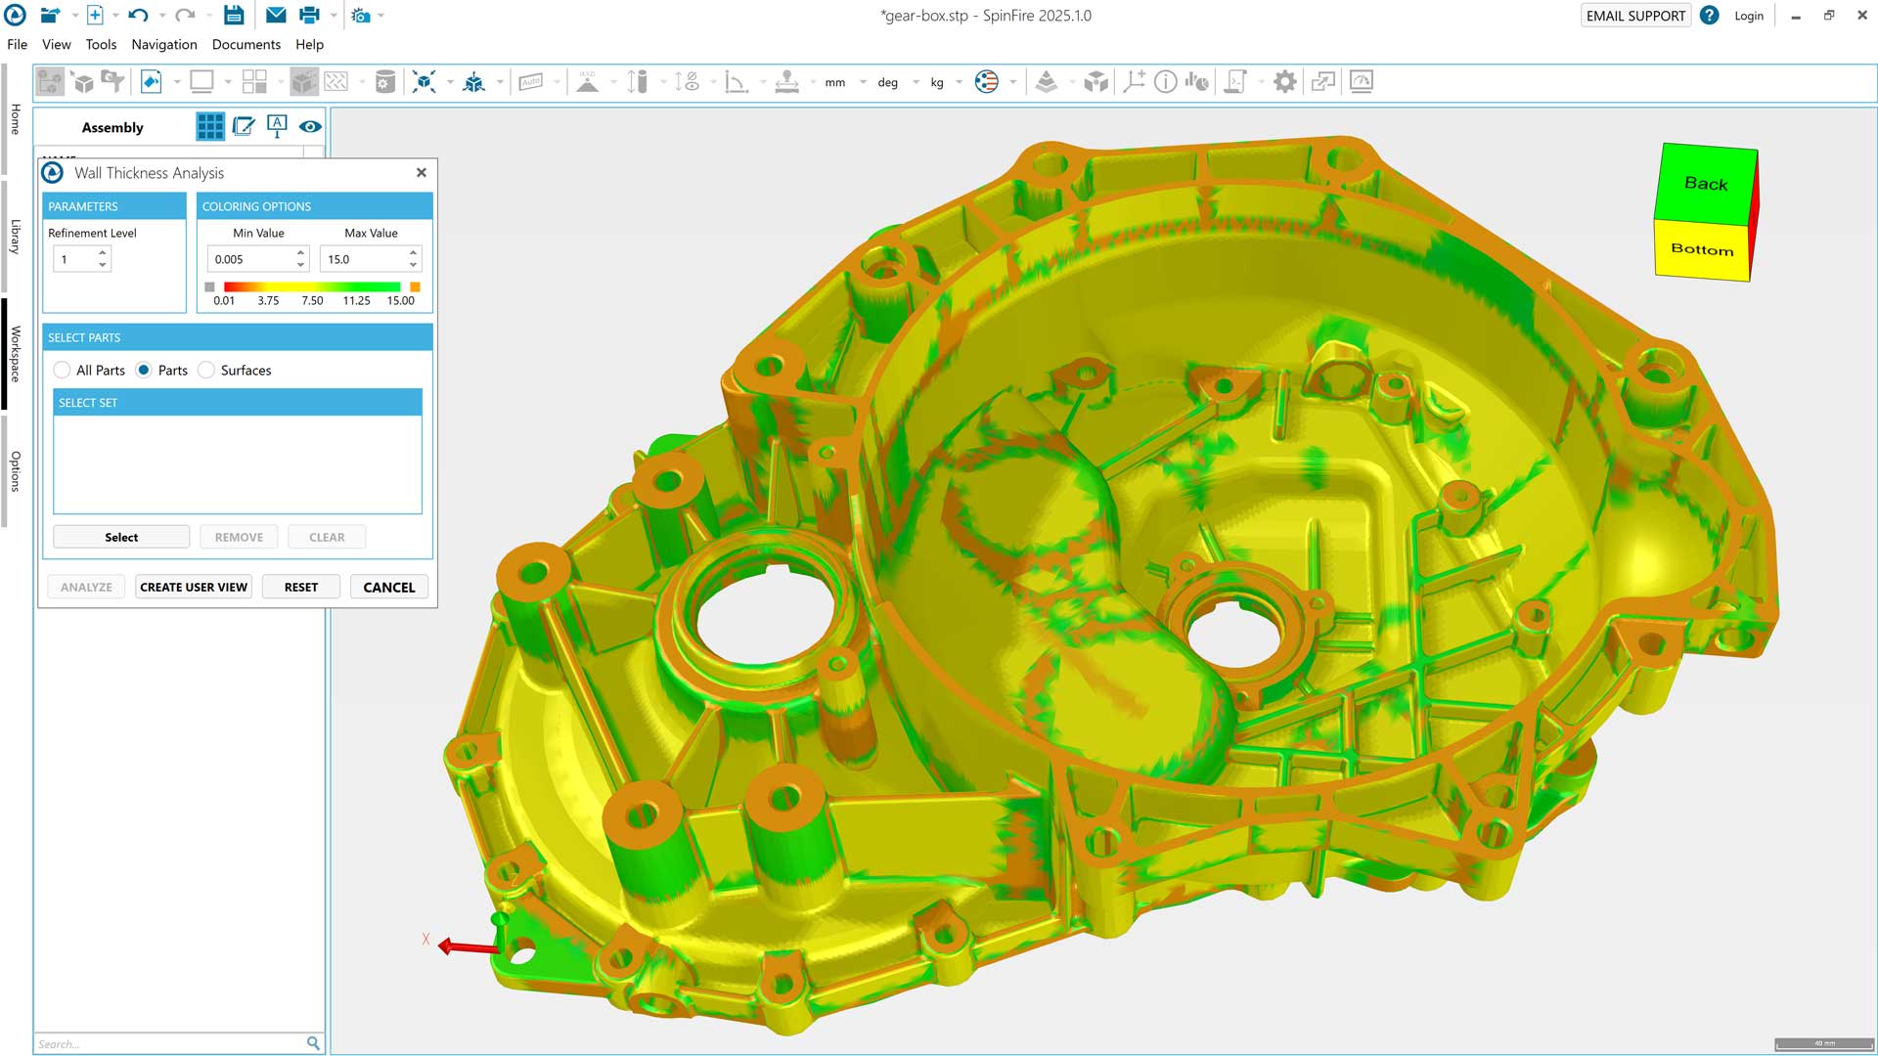The height and width of the screenshot is (1056, 1878).
Task: Click the printer icon
Action: (x=309, y=15)
